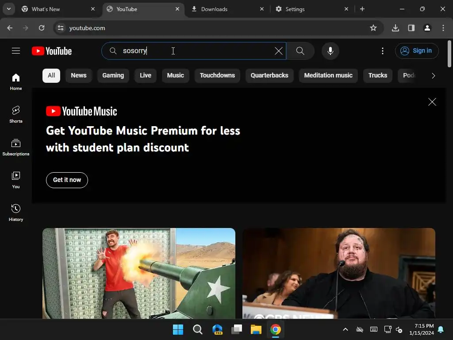The image size is (453, 340).
Task: Open the CBS News hearing video thumbnail
Action: [x=339, y=273]
